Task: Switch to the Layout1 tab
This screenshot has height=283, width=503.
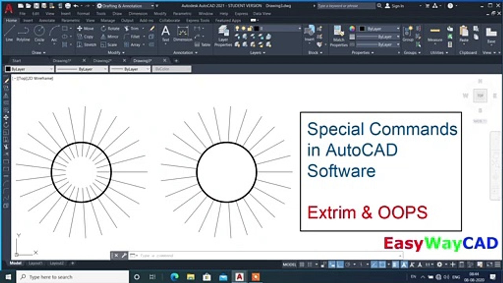Action: coord(35,263)
